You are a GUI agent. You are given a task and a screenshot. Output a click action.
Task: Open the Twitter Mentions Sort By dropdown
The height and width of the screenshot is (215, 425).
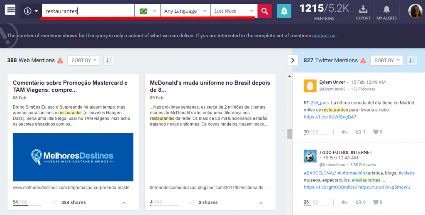387,60
